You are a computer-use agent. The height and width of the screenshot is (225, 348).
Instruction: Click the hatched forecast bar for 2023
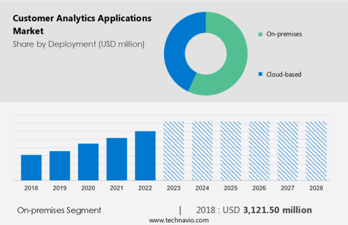tap(173, 151)
